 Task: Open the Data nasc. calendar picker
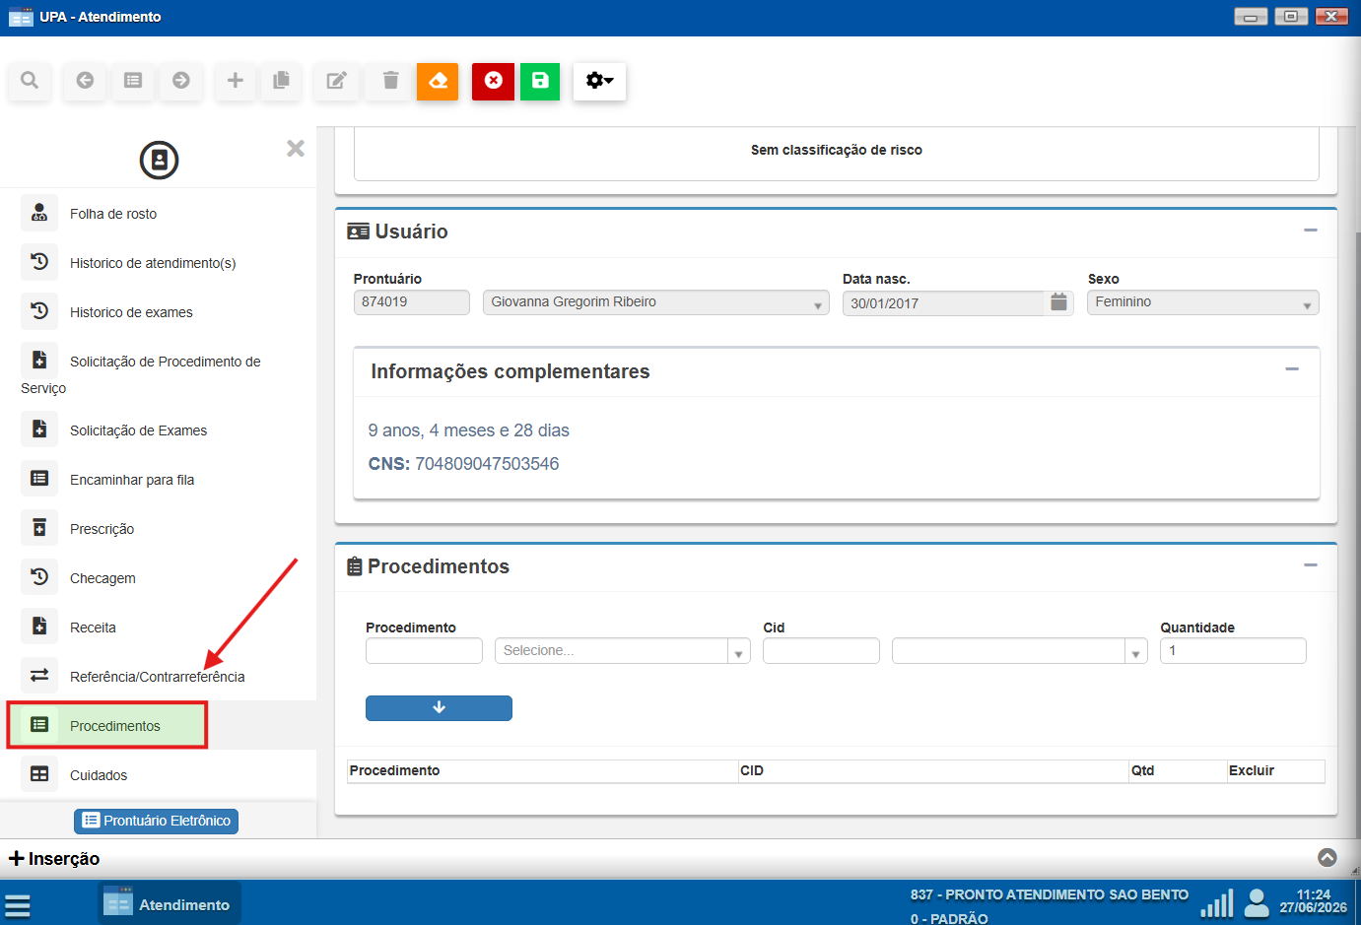coord(1058,302)
